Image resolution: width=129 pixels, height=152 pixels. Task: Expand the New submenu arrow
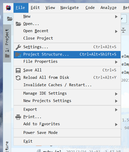(x=116, y=17)
